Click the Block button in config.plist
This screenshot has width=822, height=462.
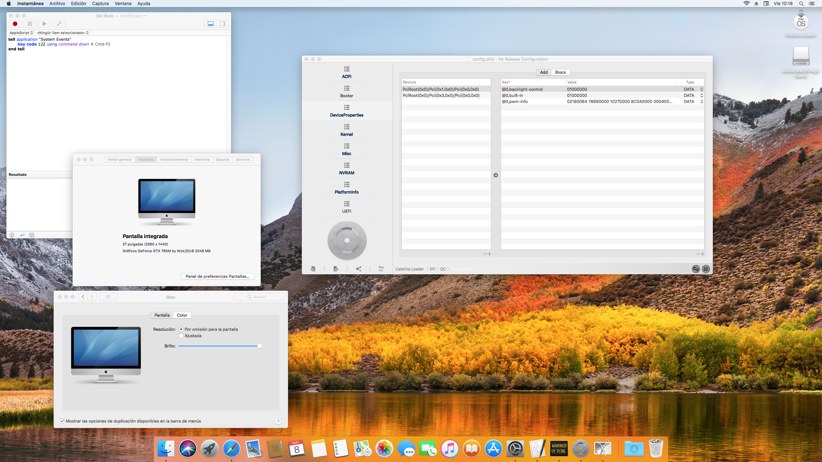coord(560,72)
